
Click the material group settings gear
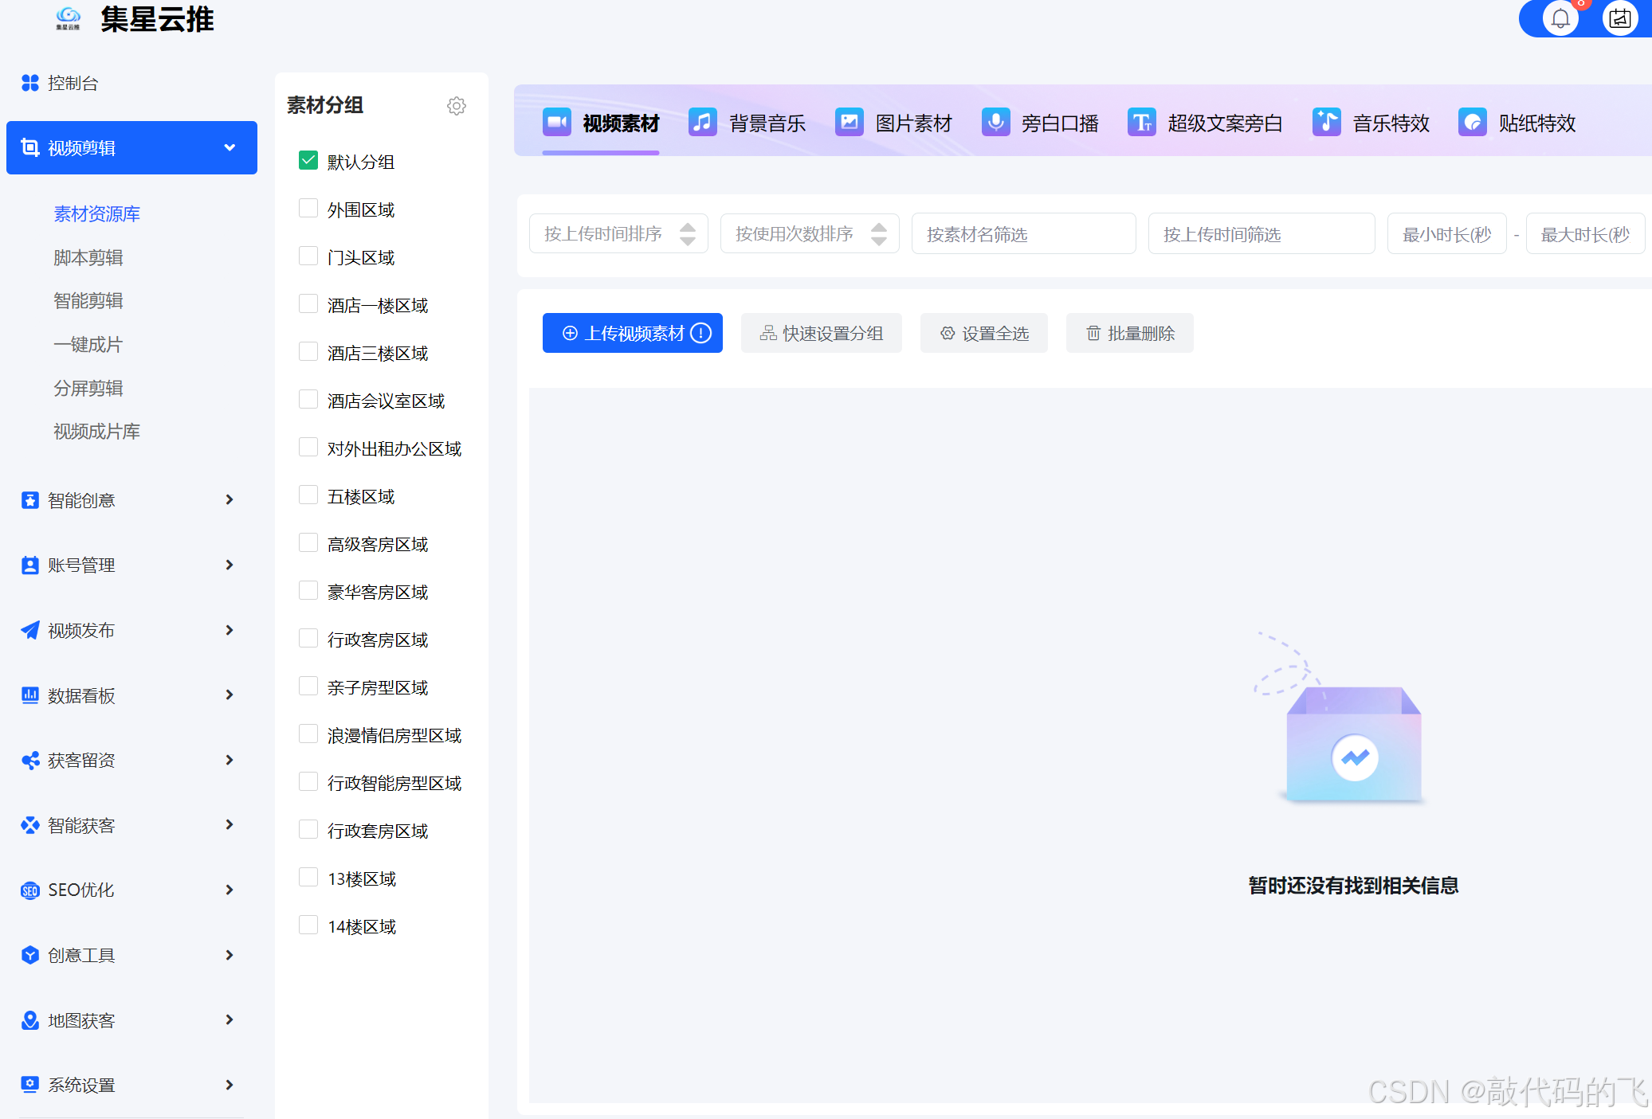[x=456, y=106]
